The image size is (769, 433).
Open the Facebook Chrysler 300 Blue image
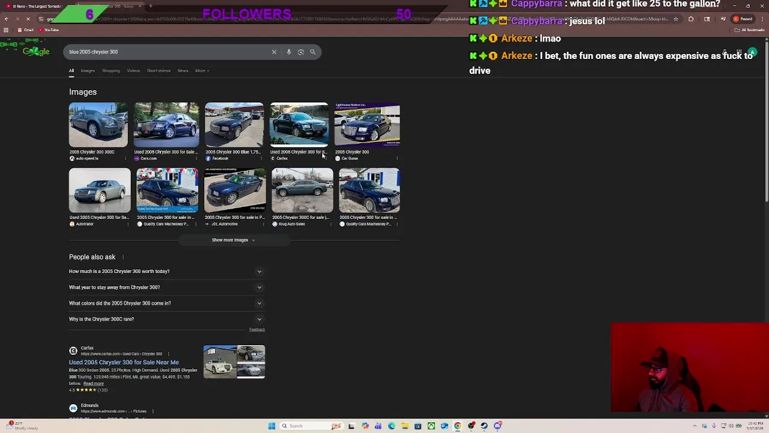click(x=234, y=125)
